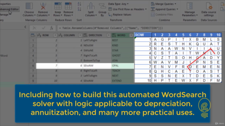
Task: Select table row number 9
Action: pos(33,81)
